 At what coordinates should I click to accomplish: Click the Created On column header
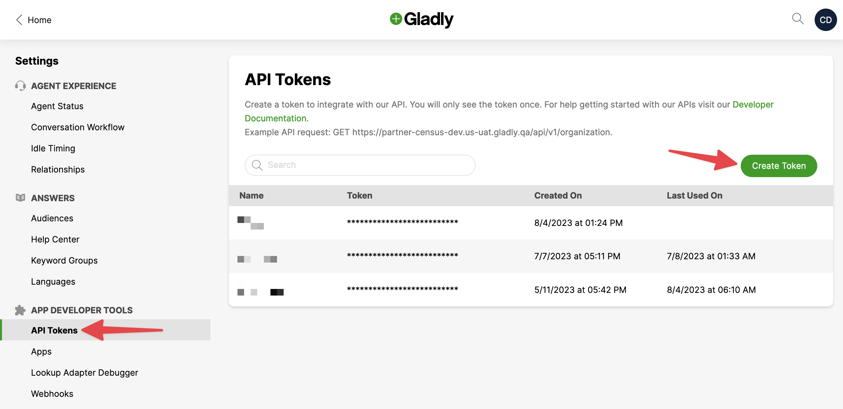click(x=558, y=196)
